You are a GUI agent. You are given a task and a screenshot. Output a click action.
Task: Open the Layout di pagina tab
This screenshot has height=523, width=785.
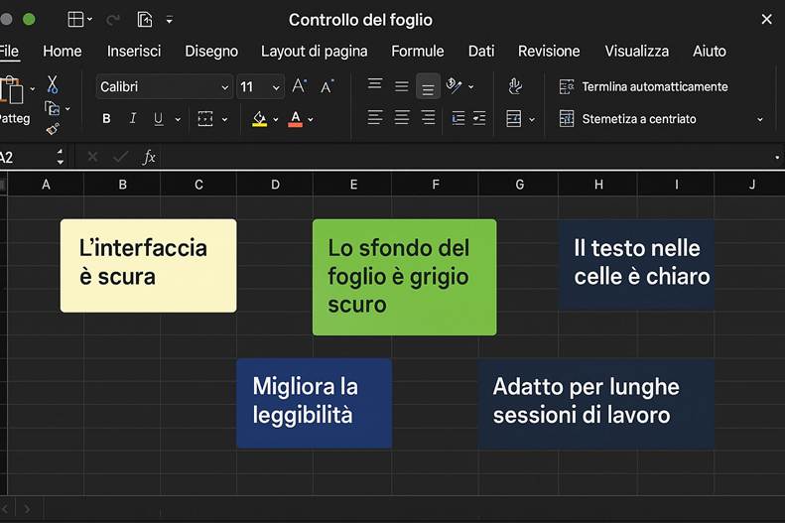[x=314, y=51]
